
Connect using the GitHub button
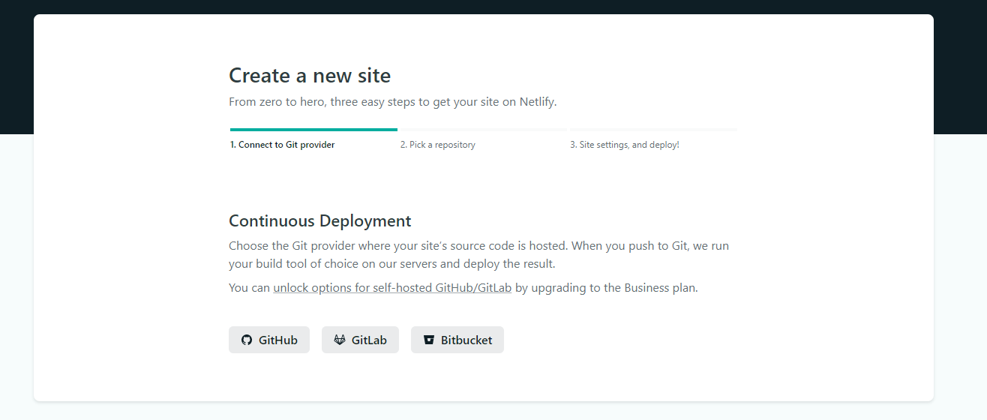pyautogui.click(x=269, y=340)
